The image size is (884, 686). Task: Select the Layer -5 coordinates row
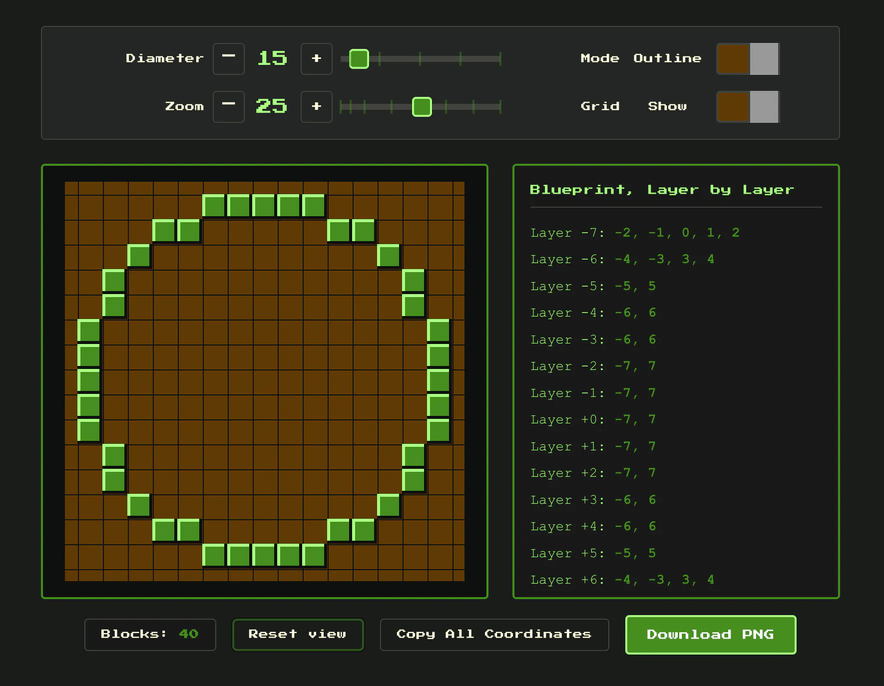pos(676,287)
